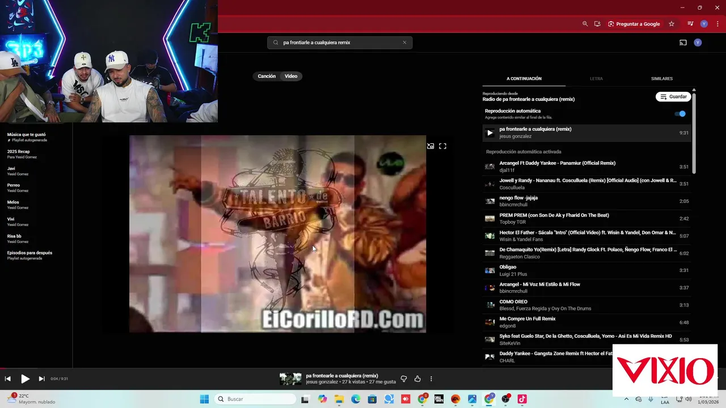Select Syko feat Guelo Star track

tap(587, 339)
